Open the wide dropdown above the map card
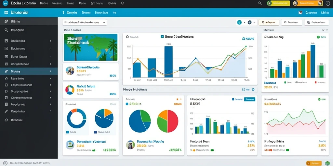This screenshot has height=166, width=333. pyautogui.click(x=85, y=22)
